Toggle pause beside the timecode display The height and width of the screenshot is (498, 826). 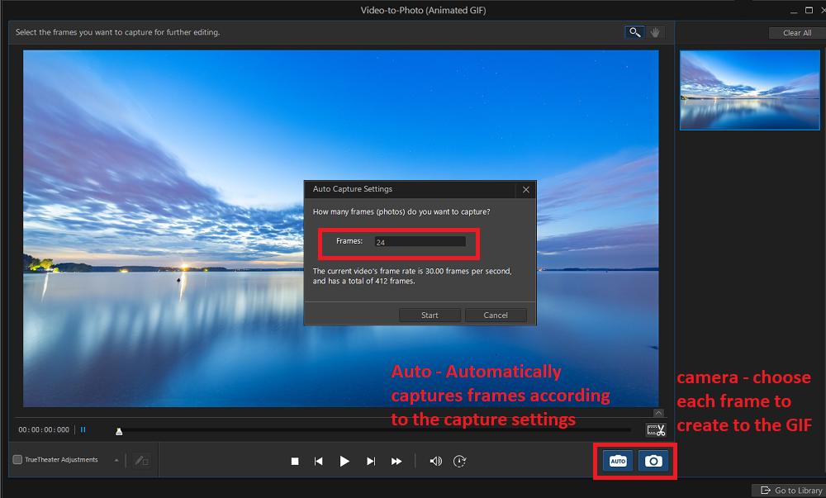pyautogui.click(x=83, y=429)
